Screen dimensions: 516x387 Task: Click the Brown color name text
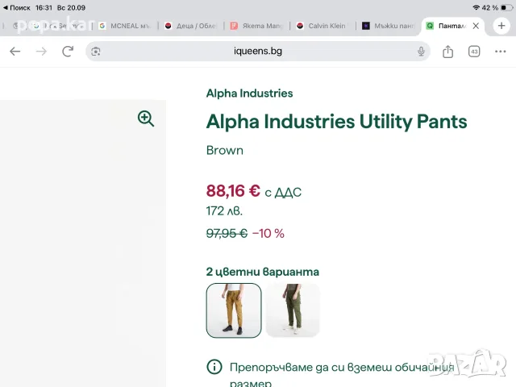pyautogui.click(x=225, y=150)
